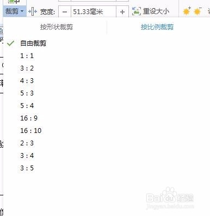This screenshot has width=210, height=216.
Task: Select the checked 自由裁剪 option
Action: (x=33, y=43)
